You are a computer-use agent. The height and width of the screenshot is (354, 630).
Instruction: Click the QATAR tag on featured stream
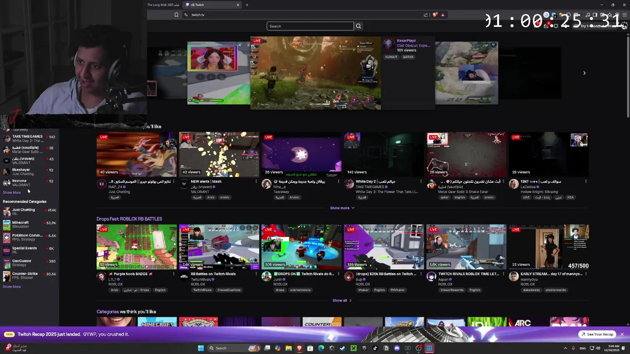pos(408,57)
